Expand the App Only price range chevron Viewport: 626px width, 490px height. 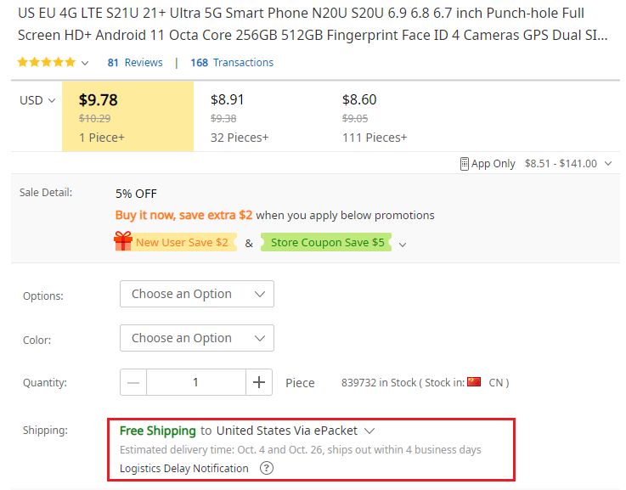coord(608,164)
